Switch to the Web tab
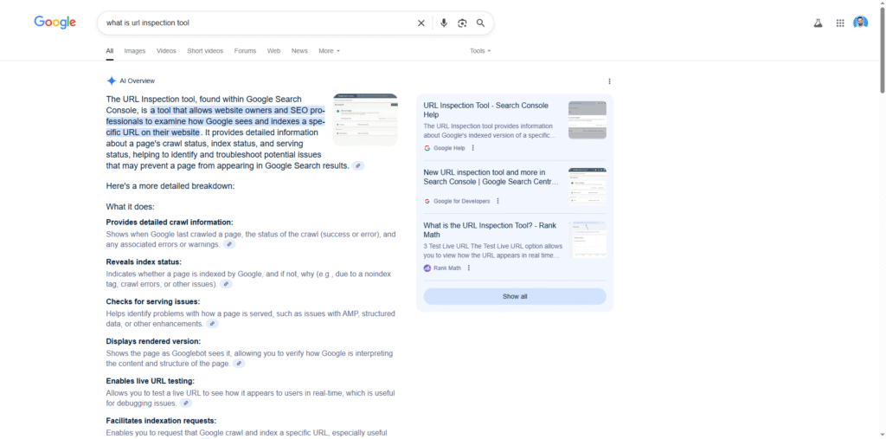 (x=274, y=51)
